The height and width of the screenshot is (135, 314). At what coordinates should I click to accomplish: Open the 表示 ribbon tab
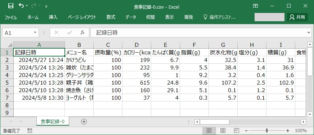(x=169, y=17)
